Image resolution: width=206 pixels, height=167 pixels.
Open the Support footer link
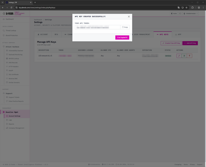coord(200,164)
